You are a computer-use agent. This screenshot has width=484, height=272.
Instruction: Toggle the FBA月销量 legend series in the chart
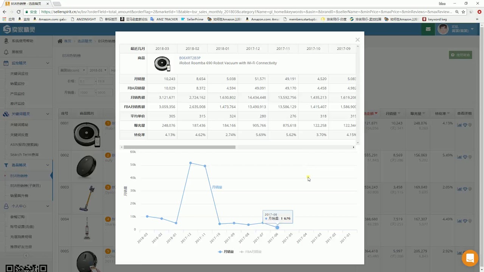250,252
